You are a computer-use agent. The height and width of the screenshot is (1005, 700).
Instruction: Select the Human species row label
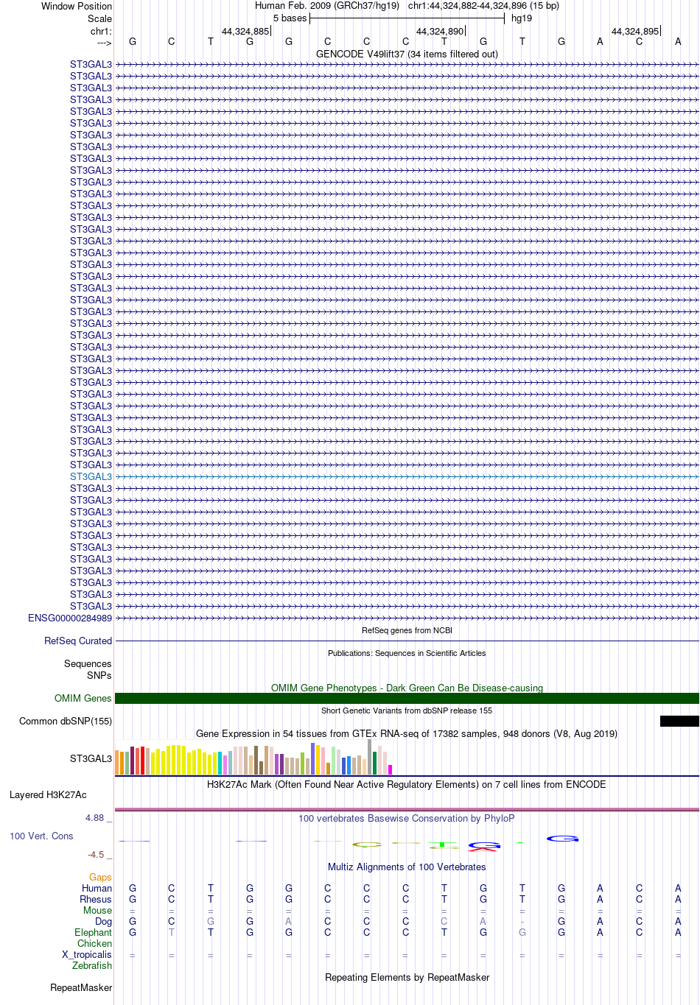click(97, 888)
